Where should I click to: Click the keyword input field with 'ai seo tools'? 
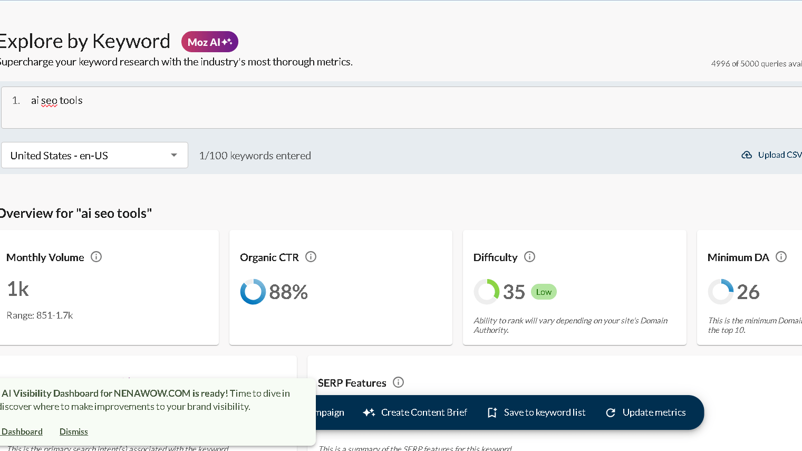tap(401, 108)
